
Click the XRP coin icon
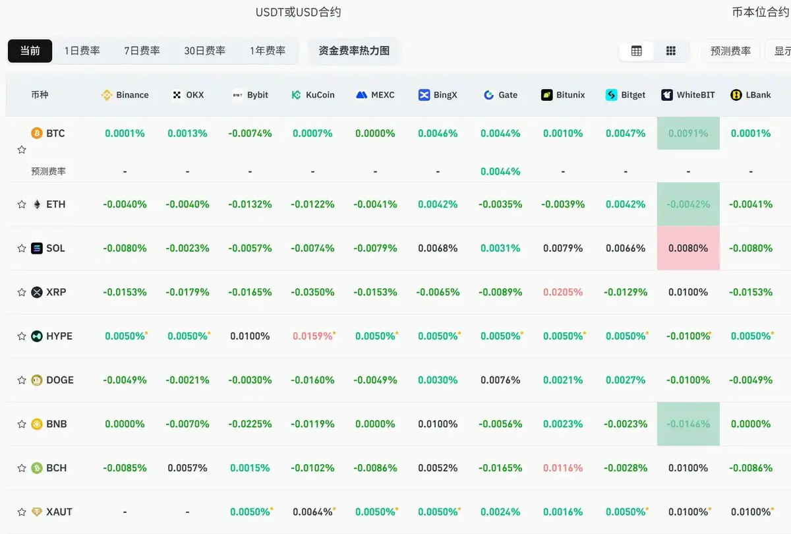pos(37,292)
